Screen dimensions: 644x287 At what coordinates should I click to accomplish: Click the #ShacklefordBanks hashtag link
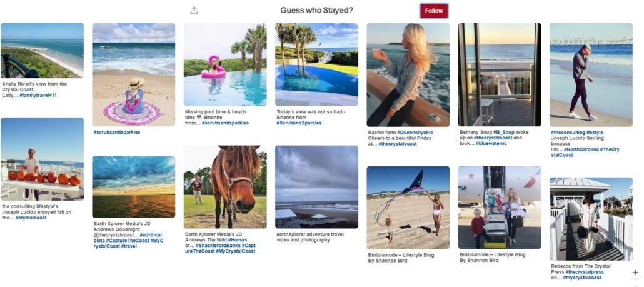[218, 246]
